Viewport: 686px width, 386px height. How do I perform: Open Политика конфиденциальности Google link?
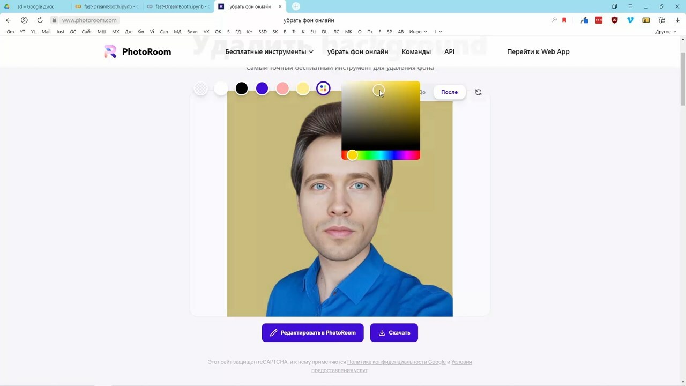pyautogui.click(x=397, y=362)
